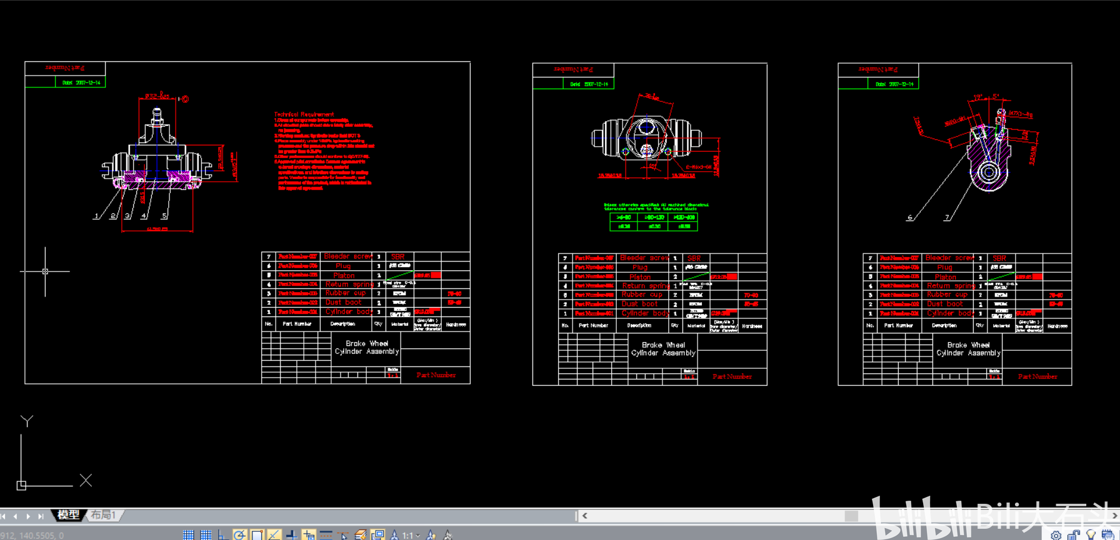Select 'Brake Wheel Cylinder Assembly' title in right drawing
This screenshot has width=1120, height=540.
tap(968, 349)
